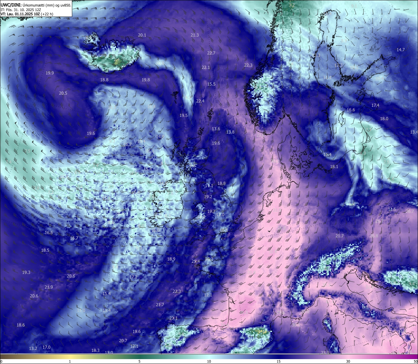Click the title text 'UWC/DINI: Úrkomumætti (mm) og uv850.'
The height and width of the screenshot is (364, 418).
[36, 5]
